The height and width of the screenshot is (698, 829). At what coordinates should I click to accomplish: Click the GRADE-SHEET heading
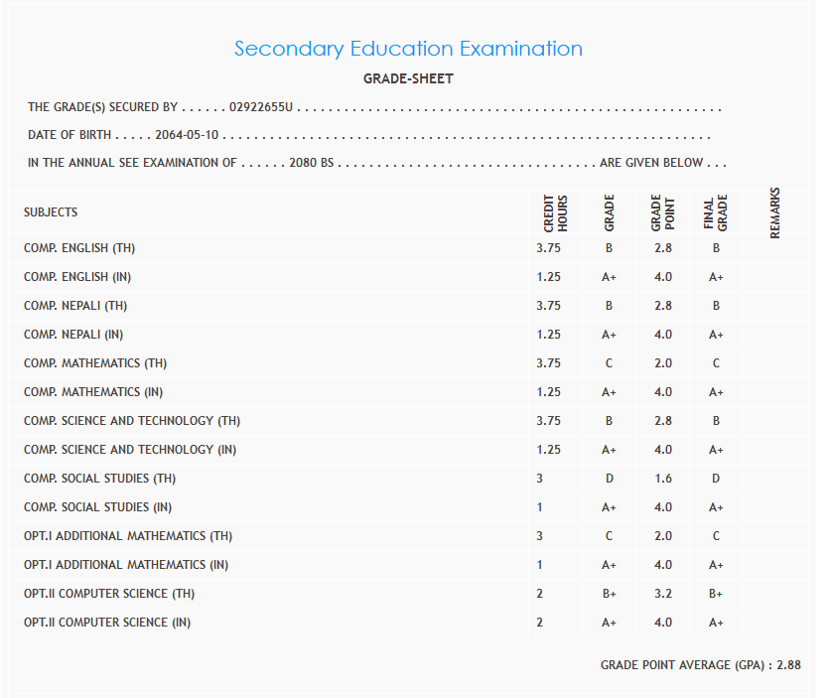[409, 79]
